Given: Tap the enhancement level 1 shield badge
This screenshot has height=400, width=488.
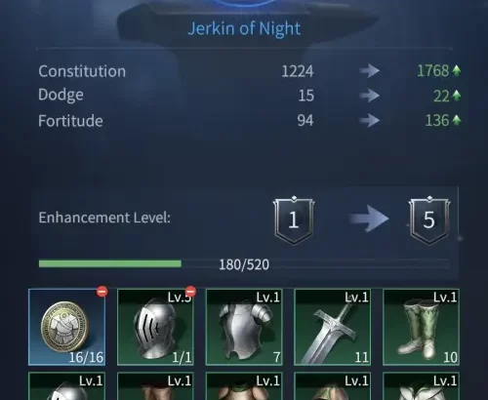Looking at the screenshot, I should tap(294, 220).
